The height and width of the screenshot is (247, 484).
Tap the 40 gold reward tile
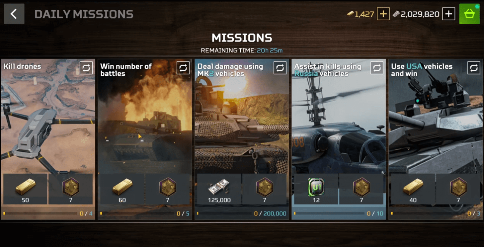tap(413, 189)
